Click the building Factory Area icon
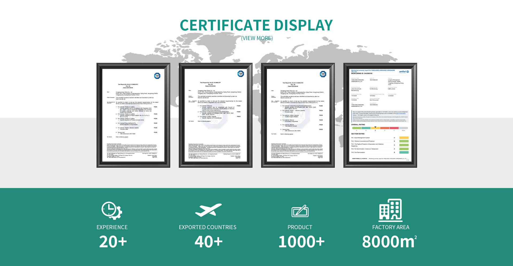The image size is (513, 266). (x=390, y=210)
